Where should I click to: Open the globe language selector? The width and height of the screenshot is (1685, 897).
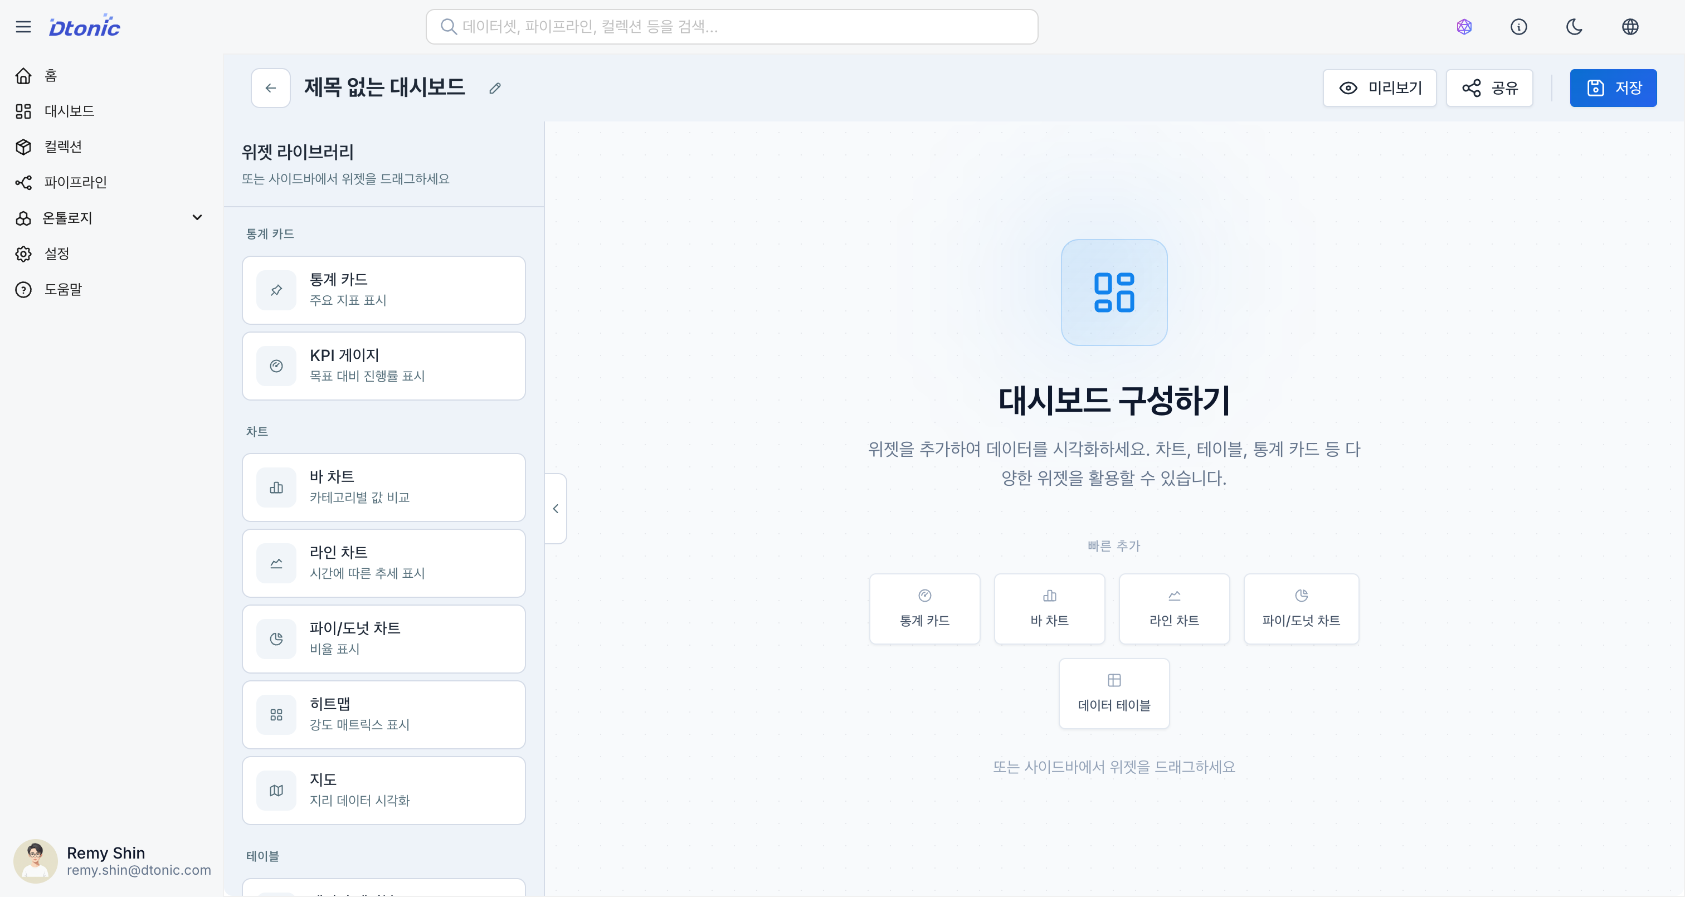[1629, 27]
